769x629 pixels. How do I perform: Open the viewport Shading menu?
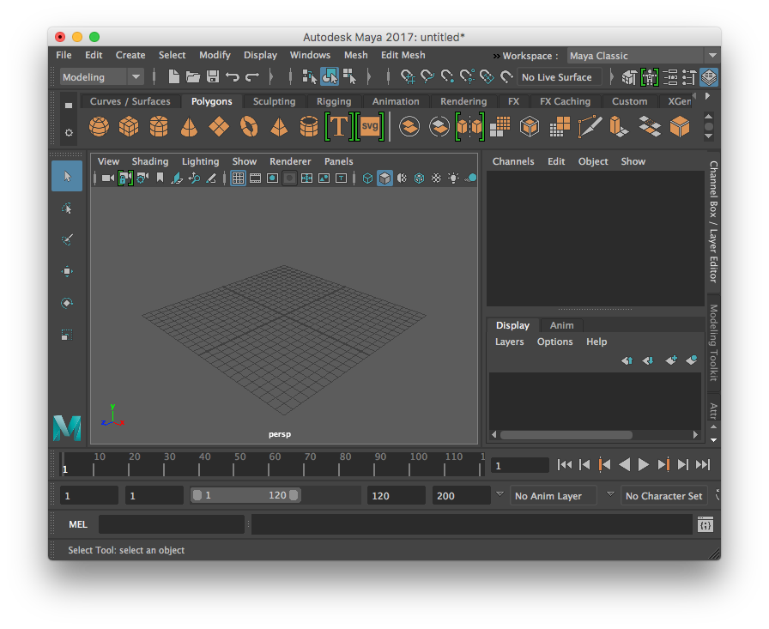150,161
